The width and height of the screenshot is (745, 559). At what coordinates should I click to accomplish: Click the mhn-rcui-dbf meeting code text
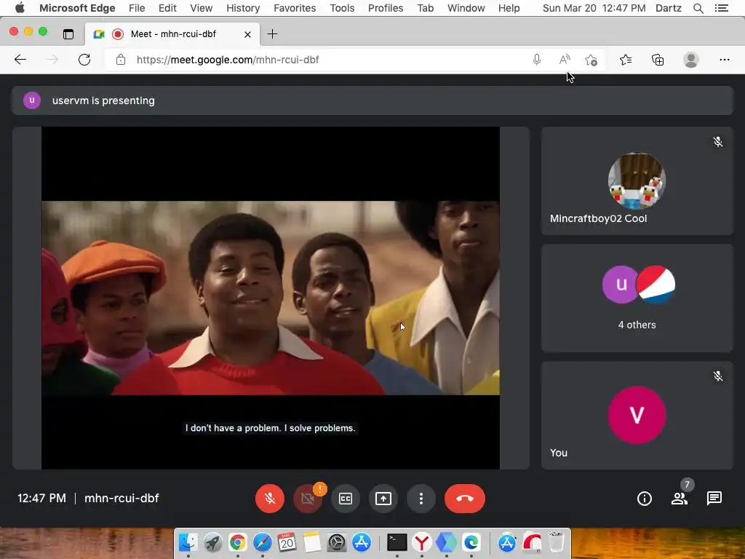point(121,498)
